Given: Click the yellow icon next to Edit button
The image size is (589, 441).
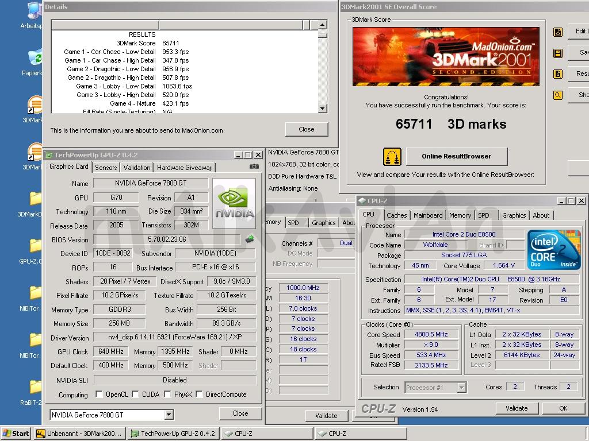Looking at the screenshot, I should (x=558, y=32).
